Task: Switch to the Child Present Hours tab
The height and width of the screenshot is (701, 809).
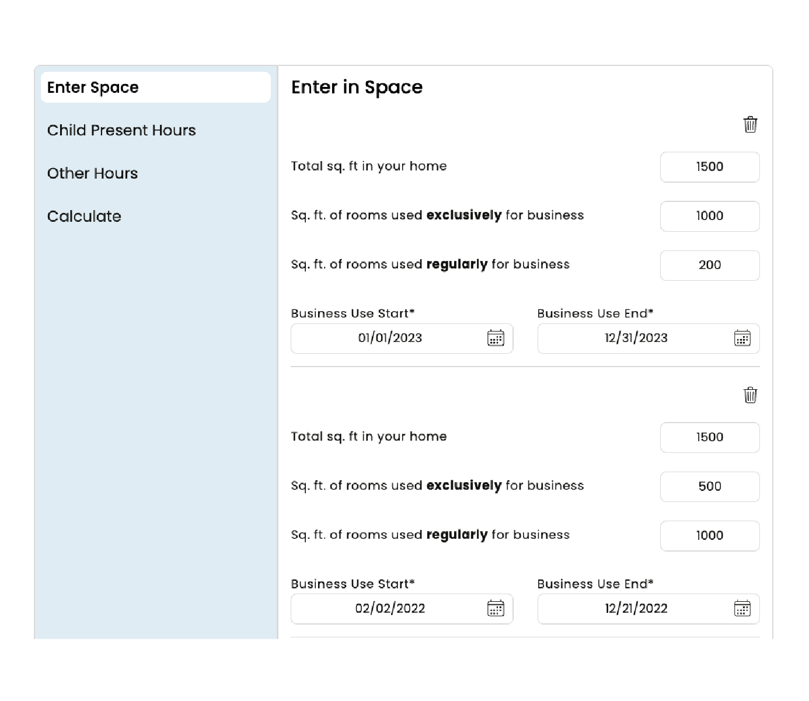Action: pos(121,130)
